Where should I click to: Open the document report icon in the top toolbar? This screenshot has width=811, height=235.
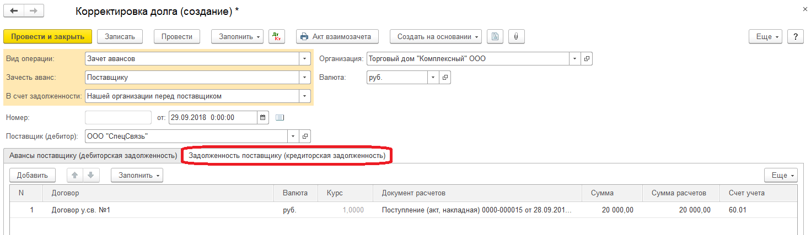coord(495,37)
